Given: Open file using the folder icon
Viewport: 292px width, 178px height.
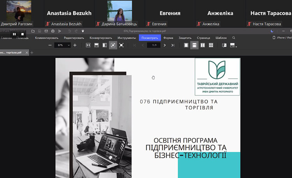Looking at the screenshot, I should [x=33, y=31].
